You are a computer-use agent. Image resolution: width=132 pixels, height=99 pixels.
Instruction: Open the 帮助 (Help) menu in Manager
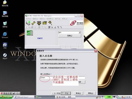click(65, 19)
